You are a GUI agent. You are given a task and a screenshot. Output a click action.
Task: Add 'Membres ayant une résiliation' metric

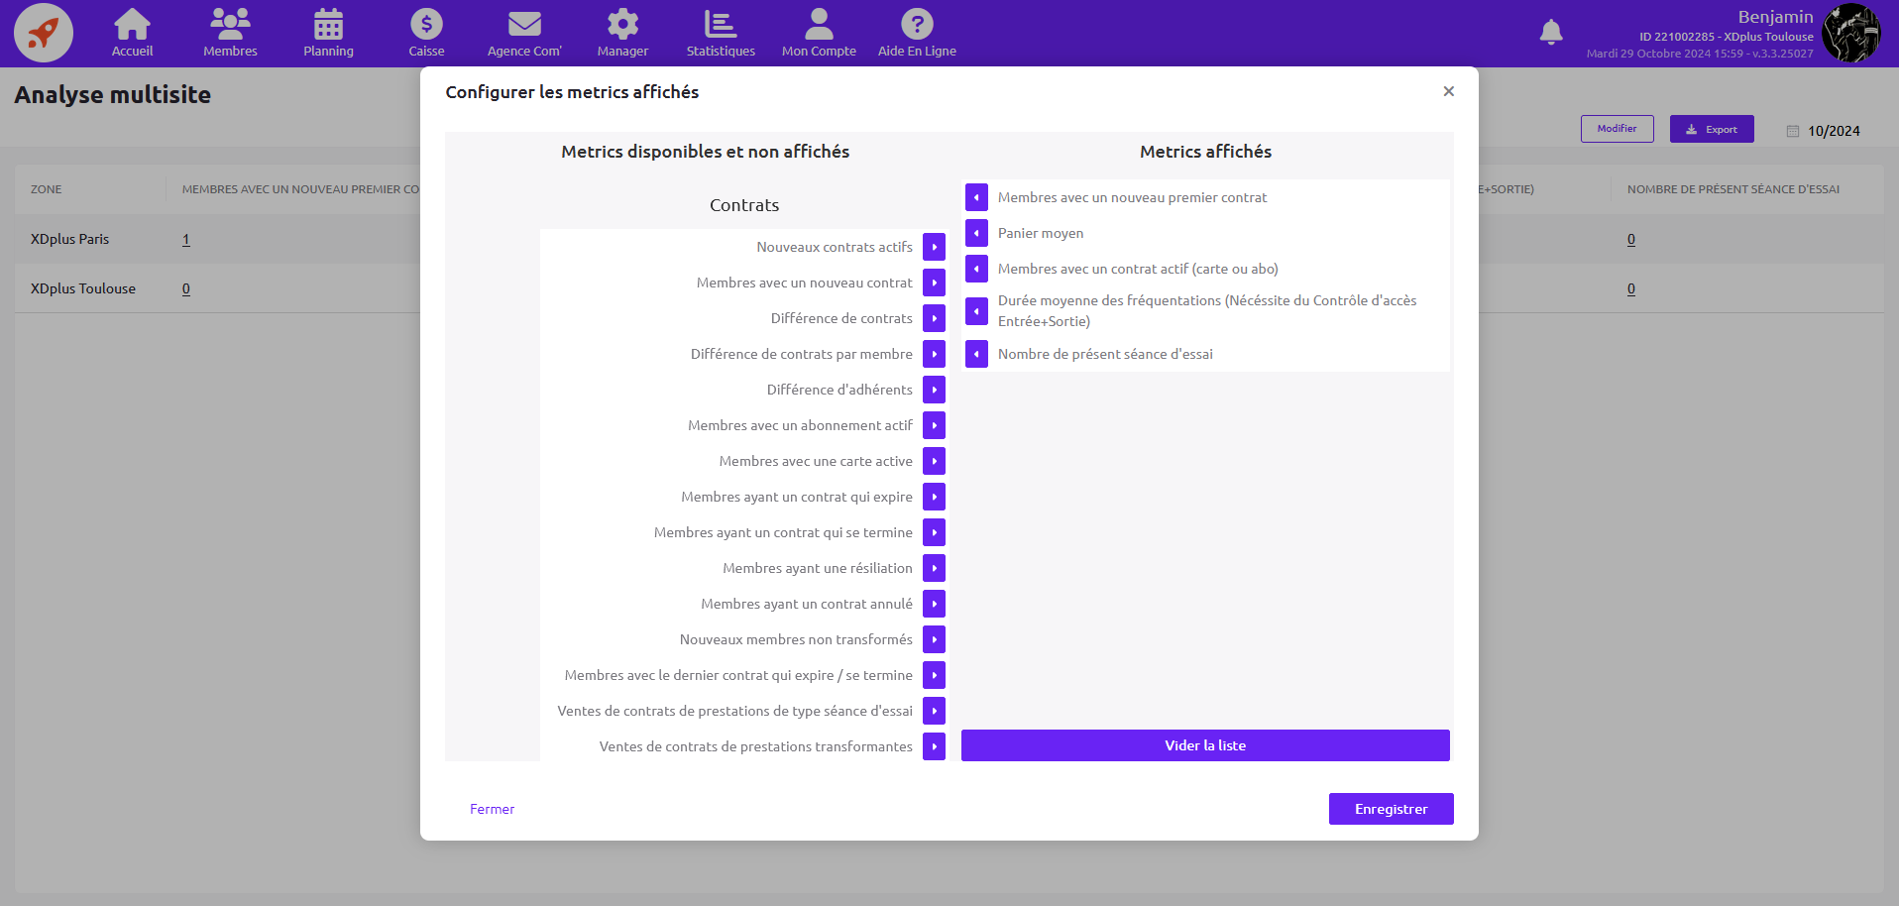[x=934, y=568]
